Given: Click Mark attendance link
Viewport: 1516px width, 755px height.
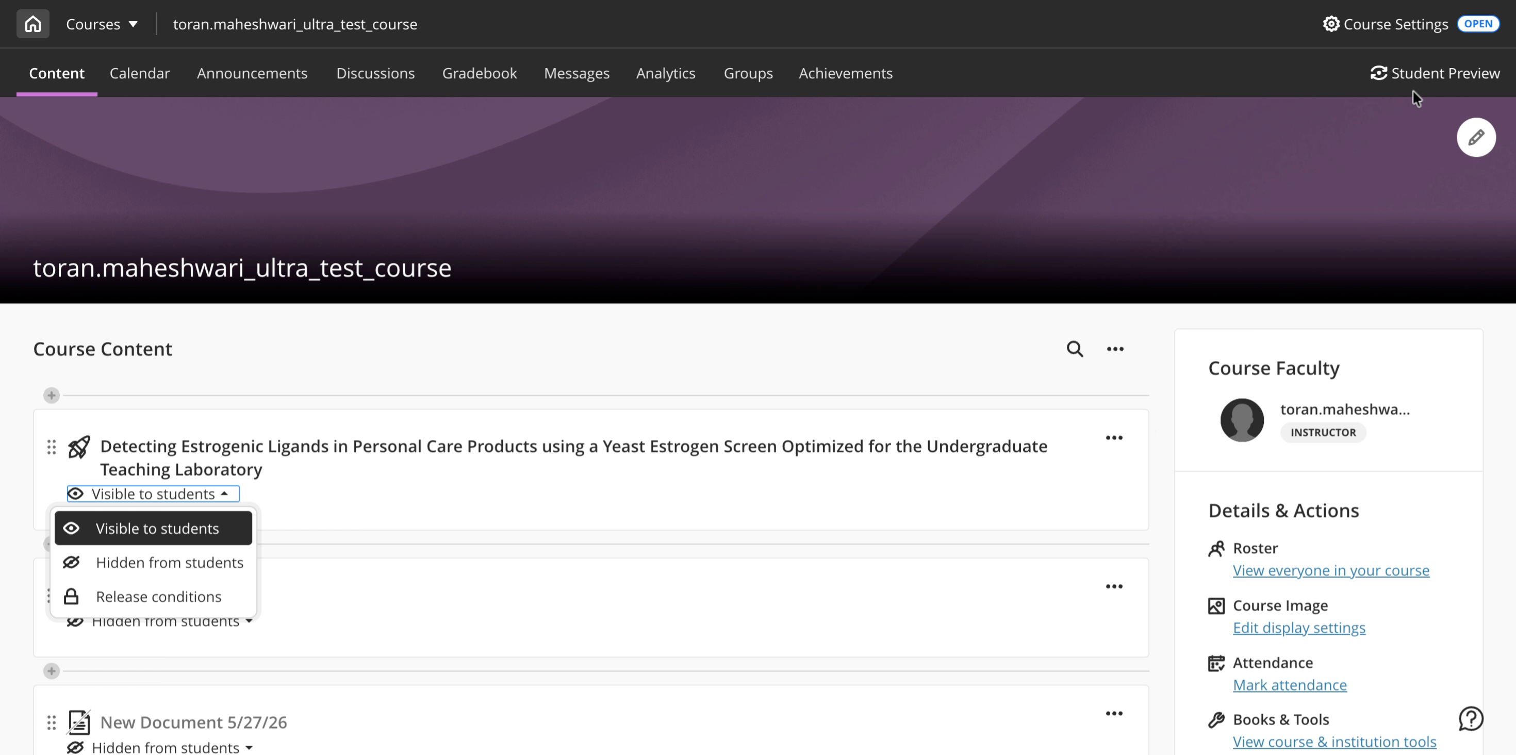Looking at the screenshot, I should pyautogui.click(x=1290, y=685).
